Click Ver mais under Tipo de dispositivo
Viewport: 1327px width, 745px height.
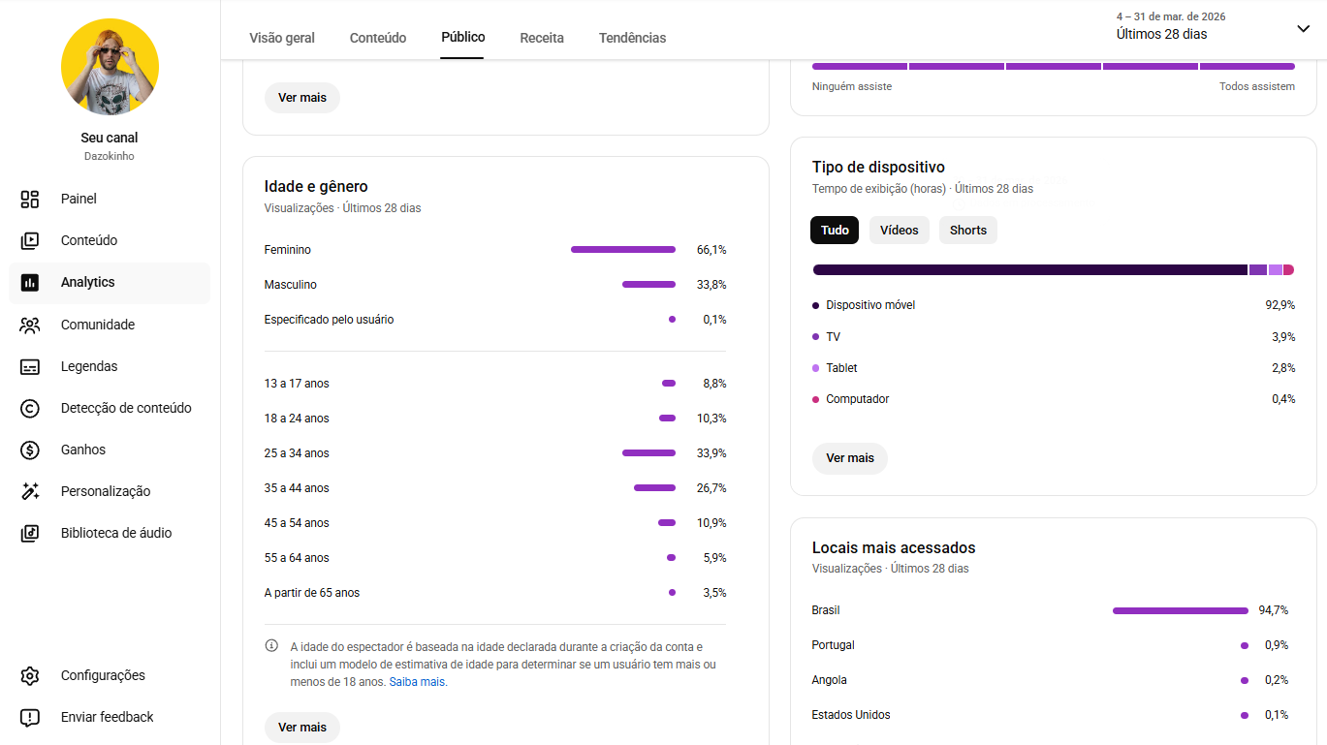849,458
